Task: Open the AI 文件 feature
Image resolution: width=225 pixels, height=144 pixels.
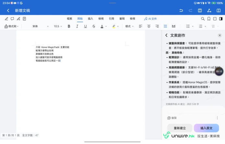Action: point(150,19)
